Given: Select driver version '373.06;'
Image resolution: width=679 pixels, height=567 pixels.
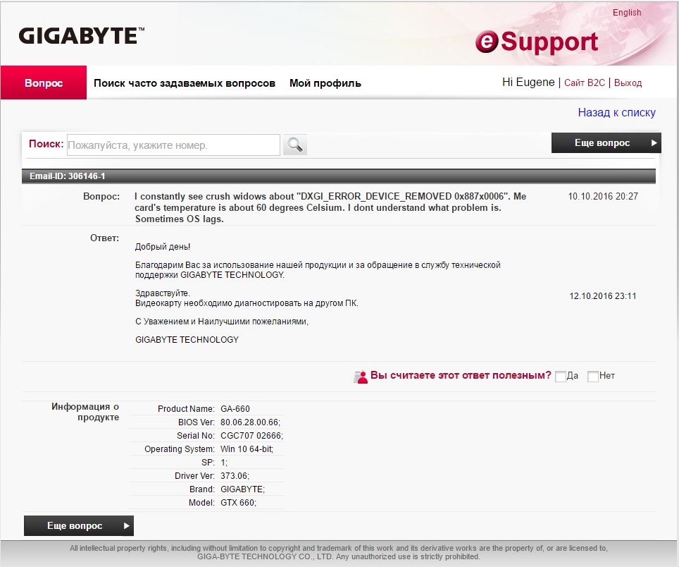Looking at the screenshot, I should coord(235,476).
